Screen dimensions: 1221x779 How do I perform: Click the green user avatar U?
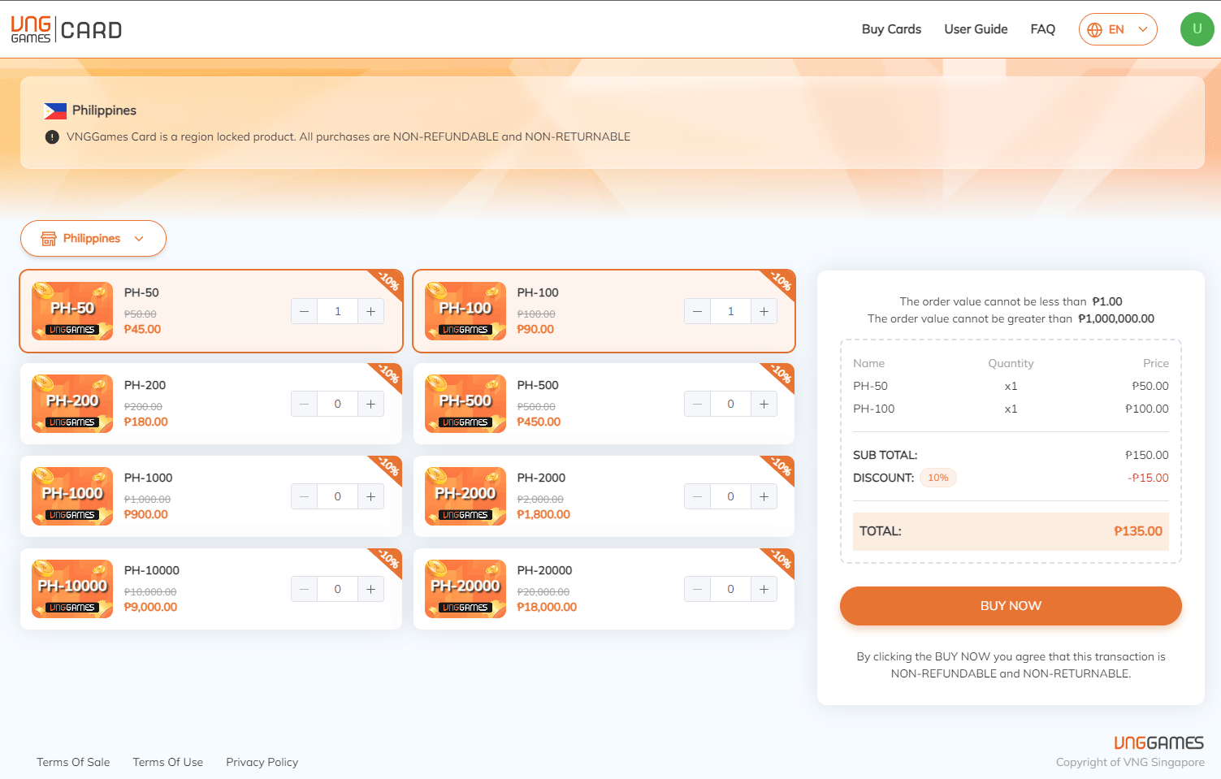tap(1197, 29)
